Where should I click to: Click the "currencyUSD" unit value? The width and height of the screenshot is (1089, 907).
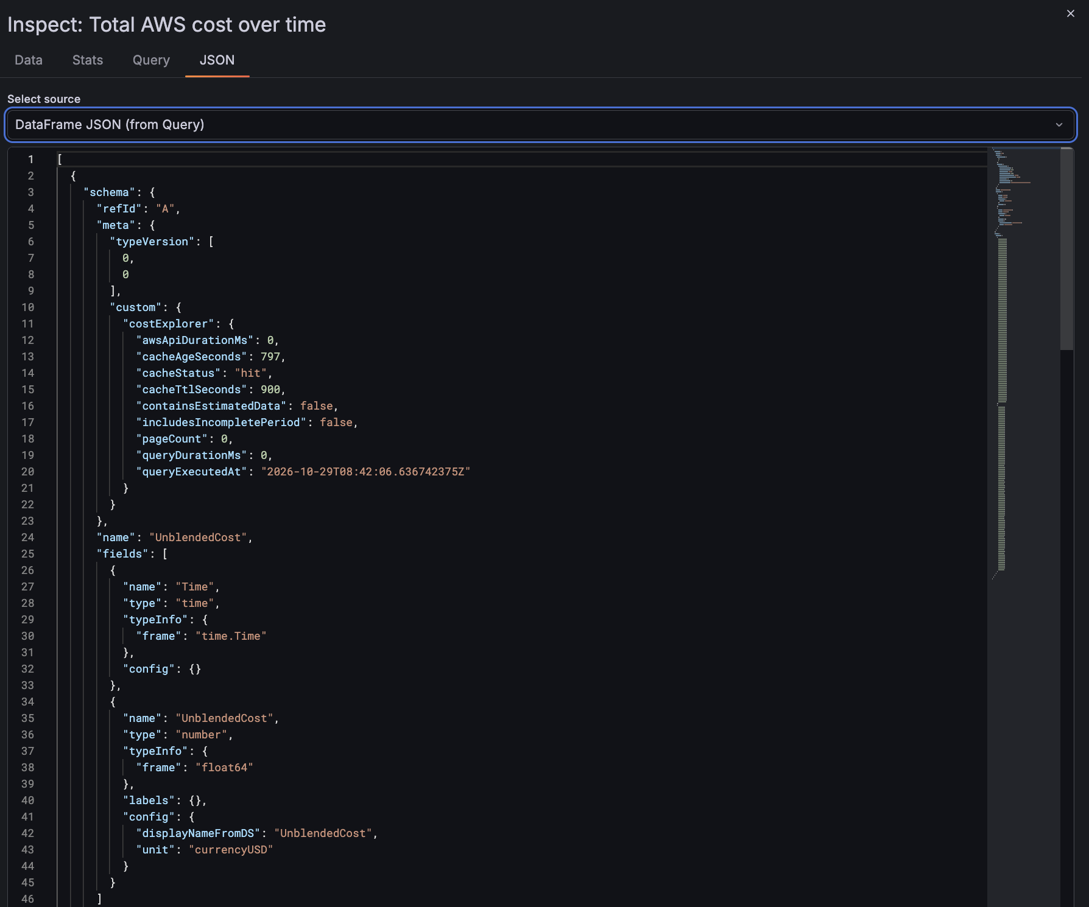coord(231,850)
